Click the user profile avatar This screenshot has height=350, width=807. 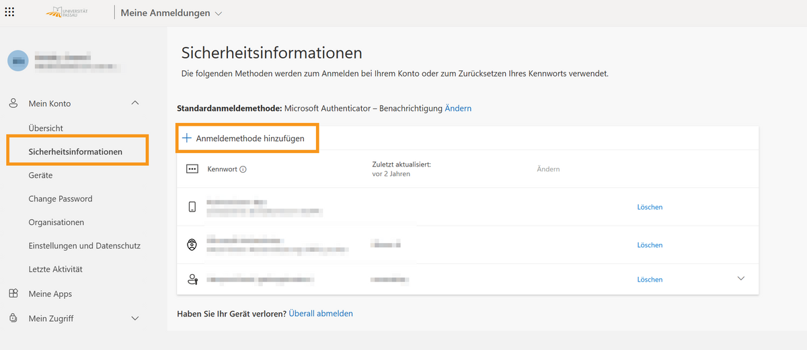[x=17, y=60]
